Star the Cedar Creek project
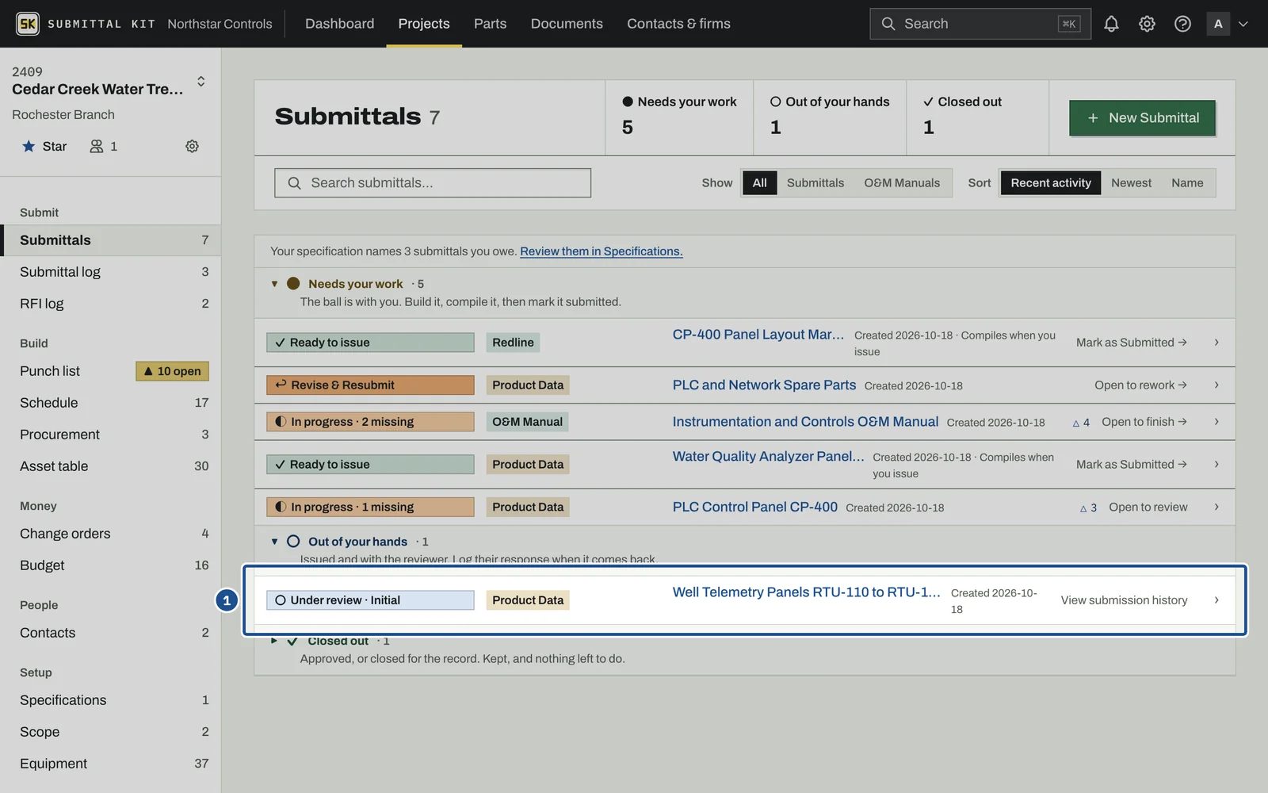 [x=44, y=146]
